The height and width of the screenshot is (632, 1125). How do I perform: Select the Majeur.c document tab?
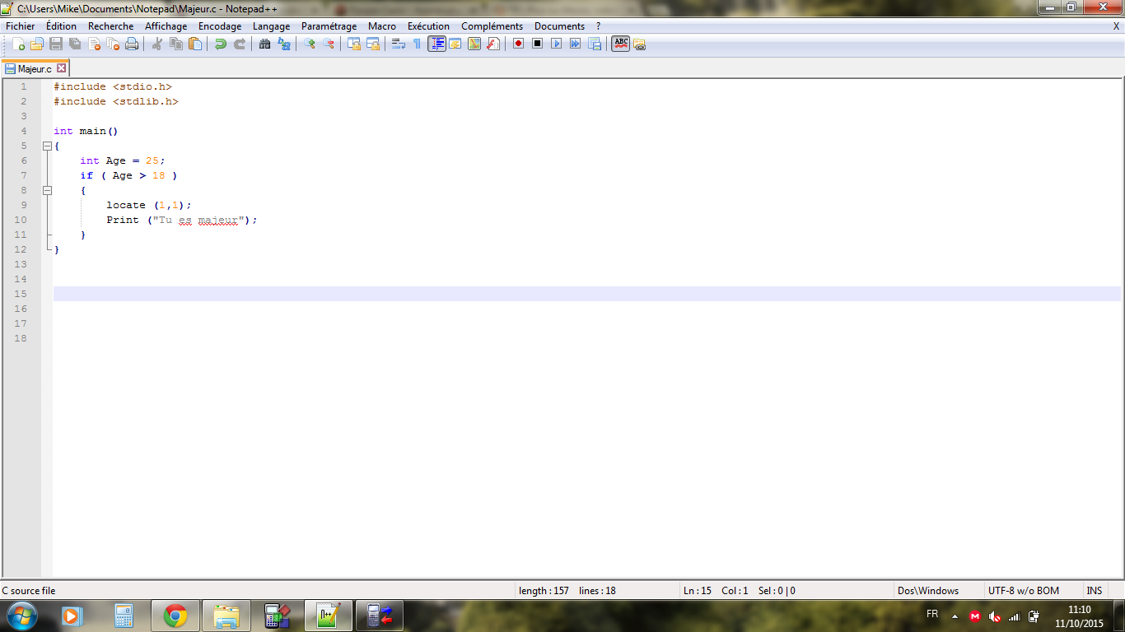35,68
